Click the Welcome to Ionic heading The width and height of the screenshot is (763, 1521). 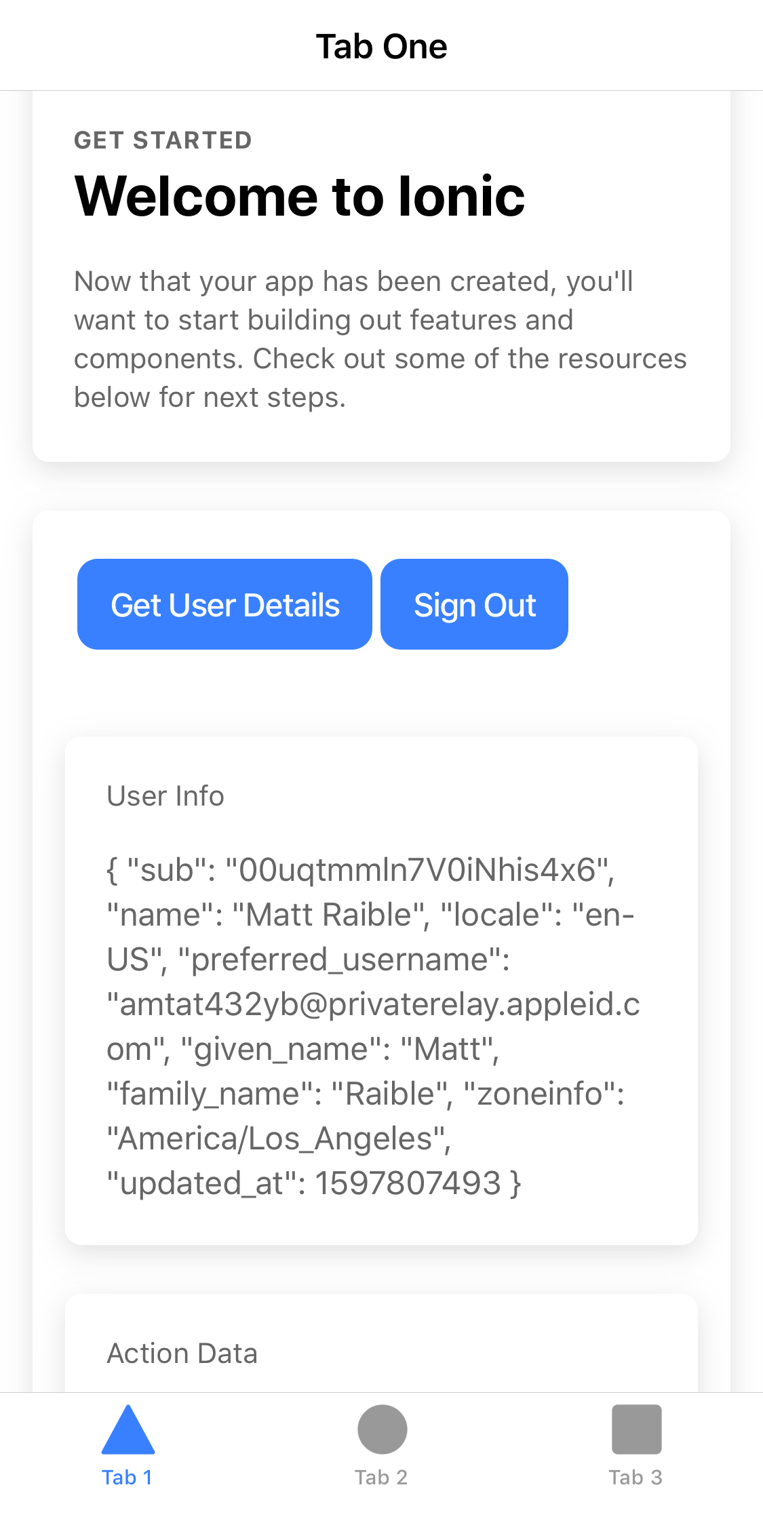[299, 196]
